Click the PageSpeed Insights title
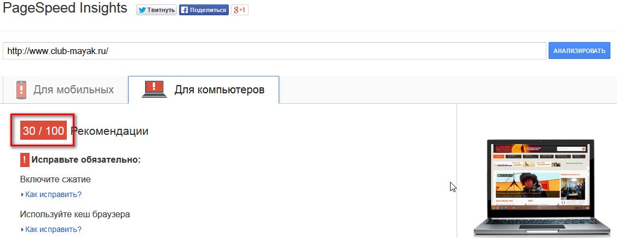This screenshot has width=617, height=238. (x=65, y=9)
